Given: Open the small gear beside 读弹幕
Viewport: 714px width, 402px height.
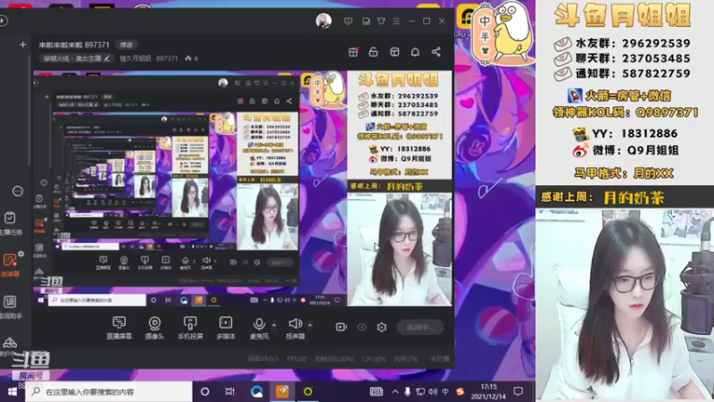Looking at the screenshot, I should [x=21, y=254].
